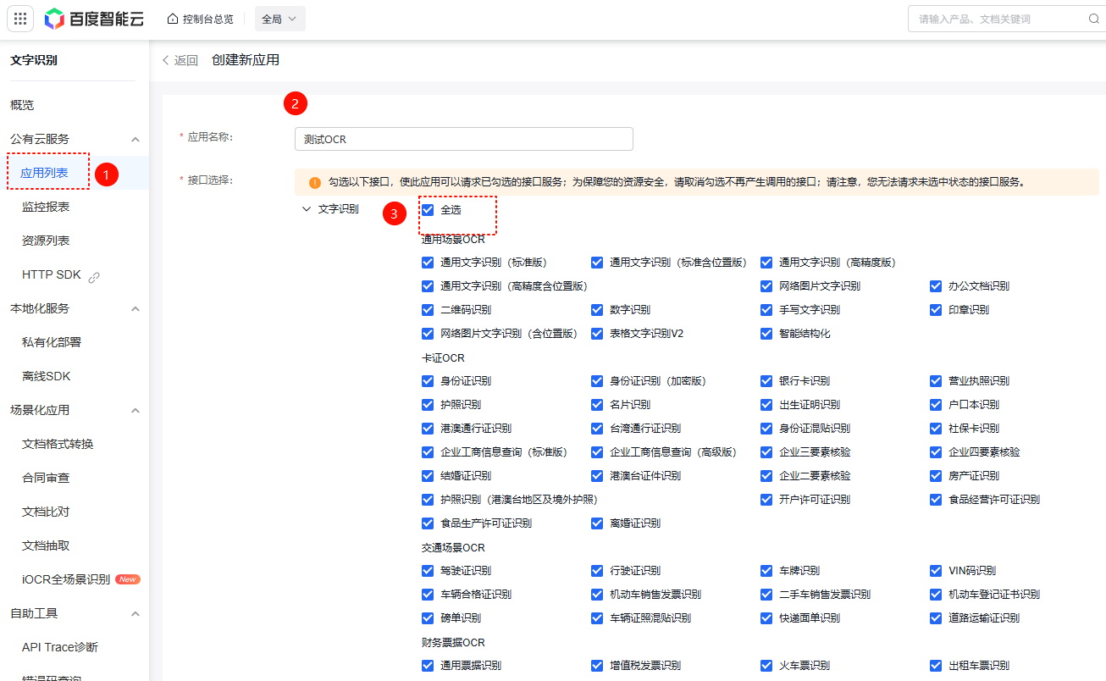Click the search magnifier icon

pyautogui.click(x=1093, y=19)
